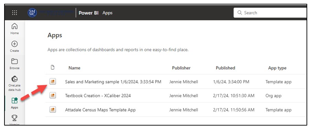Click the Org app type cell

click(273, 96)
